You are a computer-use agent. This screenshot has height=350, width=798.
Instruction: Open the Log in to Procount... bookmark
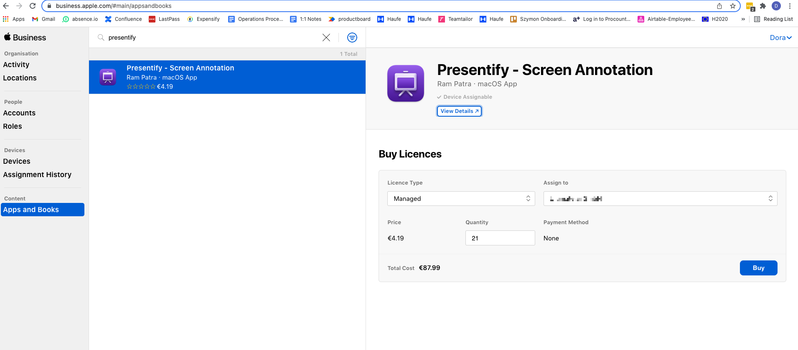click(x=602, y=19)
